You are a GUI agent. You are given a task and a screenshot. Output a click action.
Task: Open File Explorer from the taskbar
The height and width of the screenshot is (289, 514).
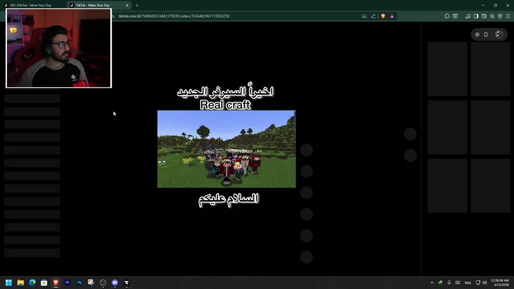tap(20, 283)
